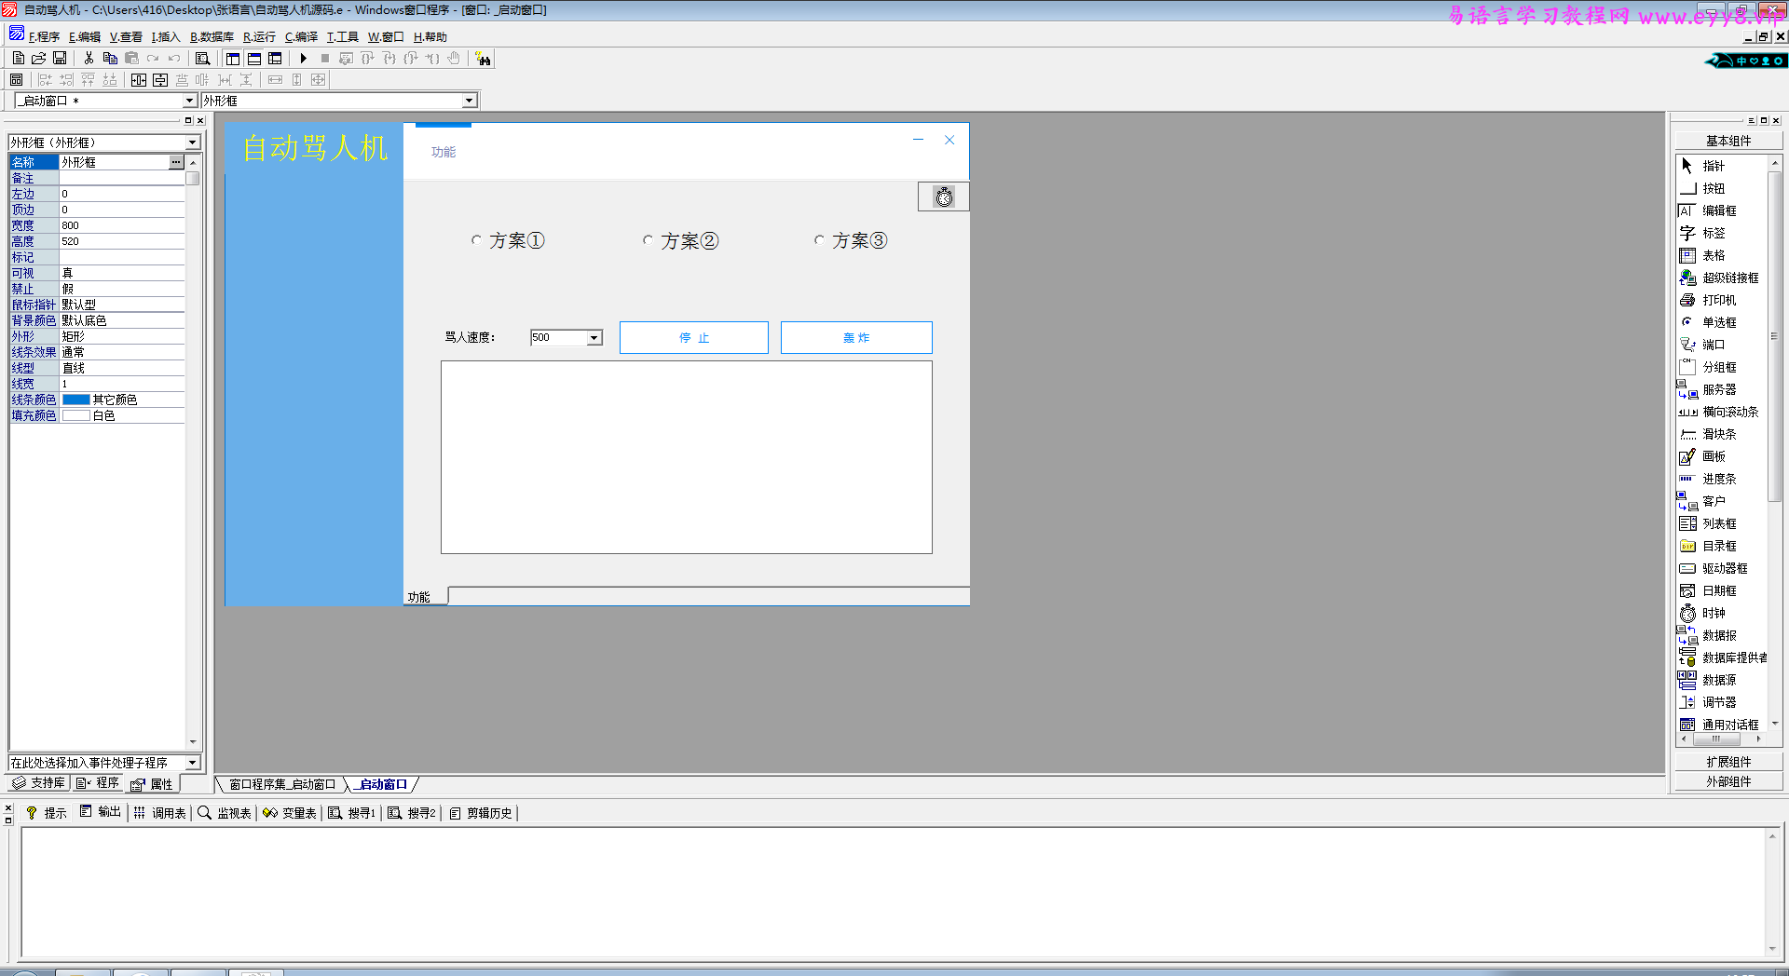Click the Cut scissors icon
Image resolution: width=1789 pixels, height=976 pixels.
click(89, 59)
